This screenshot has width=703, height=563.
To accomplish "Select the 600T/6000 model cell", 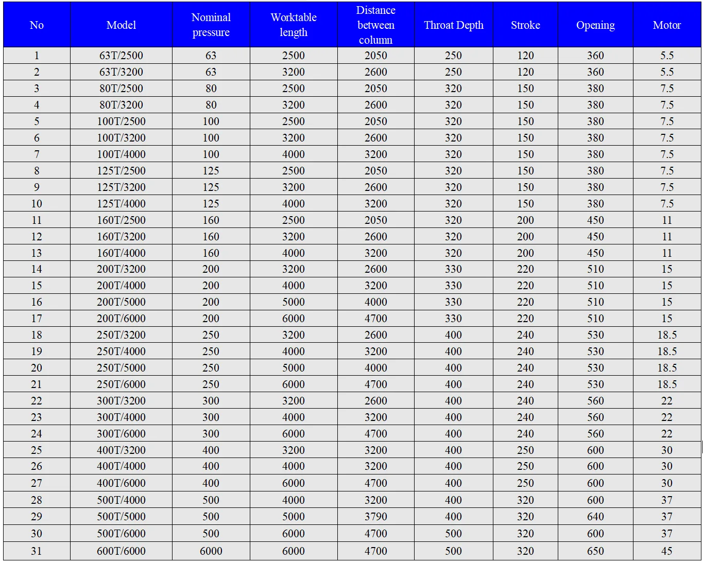I will tap(121, 551).
